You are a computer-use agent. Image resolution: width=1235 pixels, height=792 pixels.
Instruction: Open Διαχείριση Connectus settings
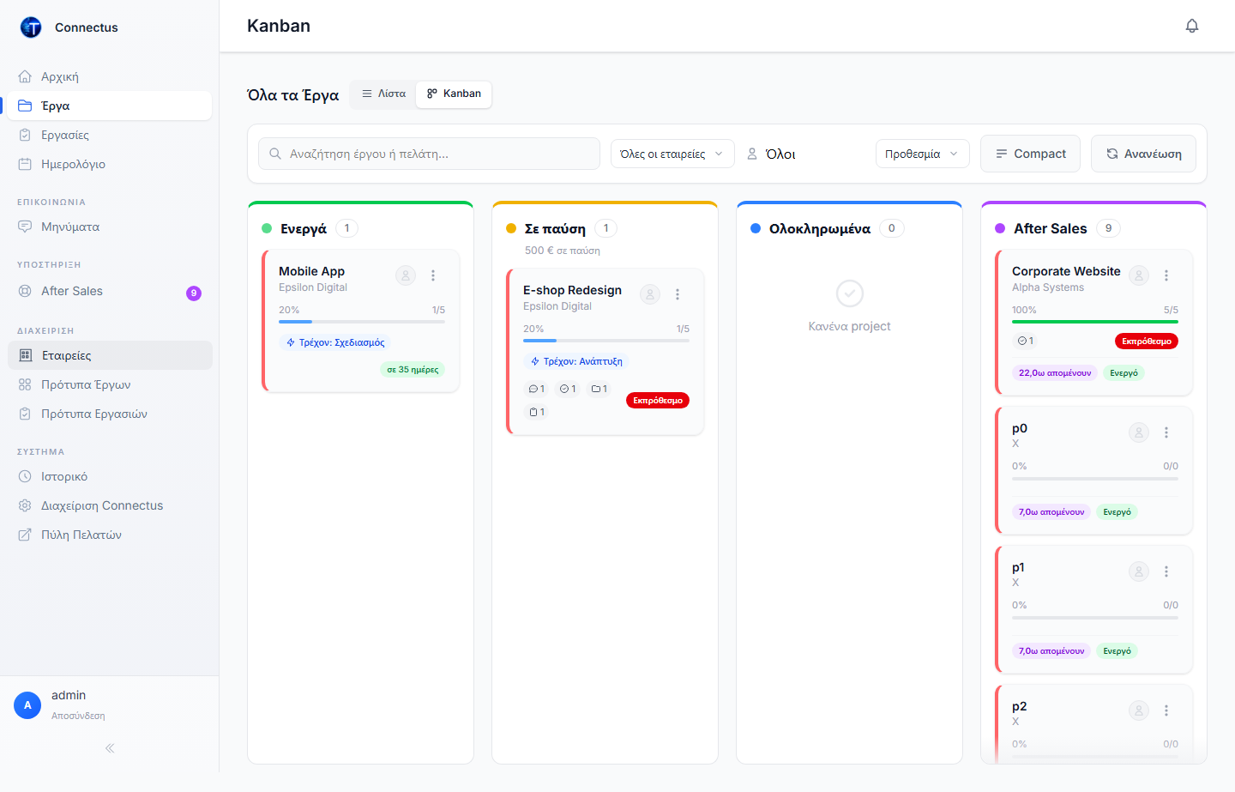point(110,505)
